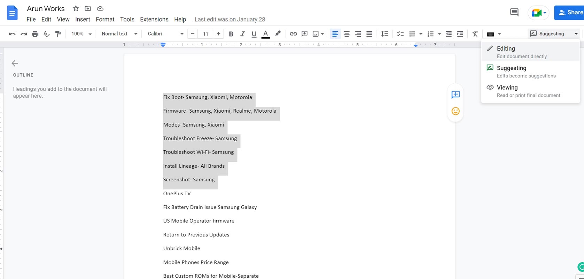
Task: Open the insert image dropdown arrow
Action: click(x=322, y=34)
